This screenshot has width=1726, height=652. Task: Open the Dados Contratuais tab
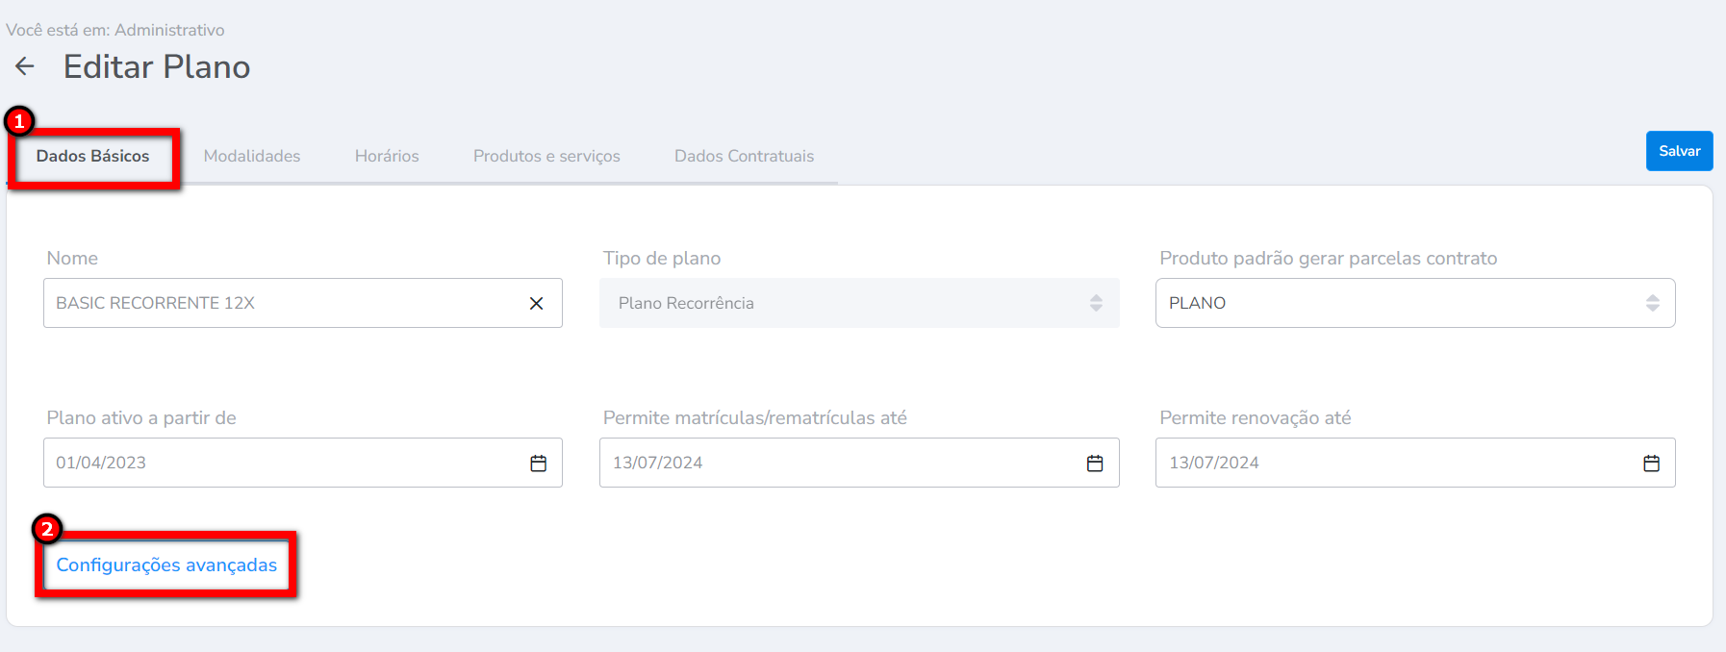pyautogui.click(x=744, y=157)
